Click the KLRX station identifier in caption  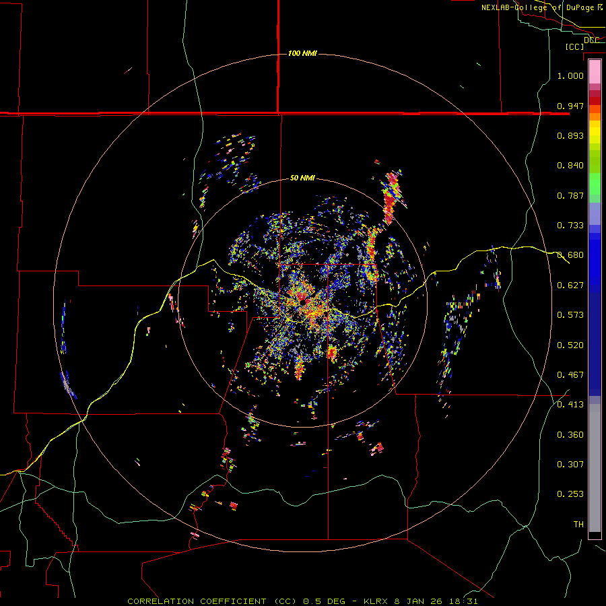coord(376,601)
